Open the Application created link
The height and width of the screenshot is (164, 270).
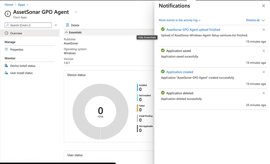pos(180,72)
